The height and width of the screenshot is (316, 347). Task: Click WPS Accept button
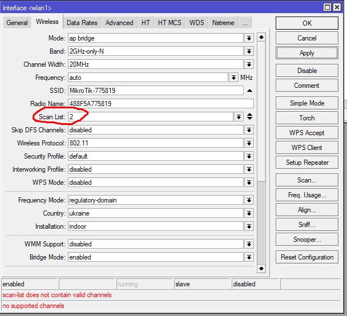(307, 133)
